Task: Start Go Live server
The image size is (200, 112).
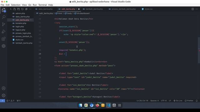Action: click(178, 101)
